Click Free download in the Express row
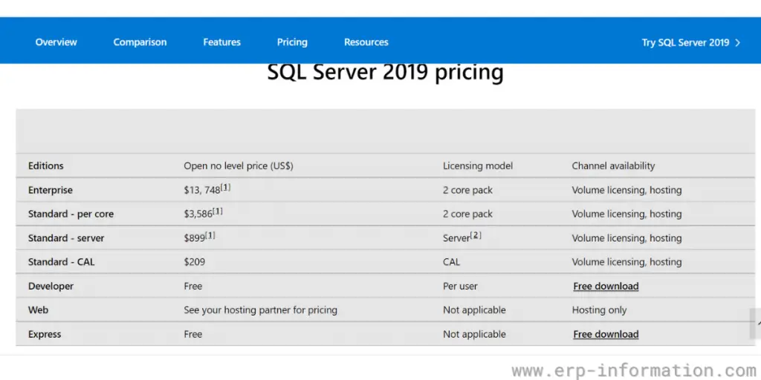This screenshot has height=380, width=761. [x=606, y=335]
